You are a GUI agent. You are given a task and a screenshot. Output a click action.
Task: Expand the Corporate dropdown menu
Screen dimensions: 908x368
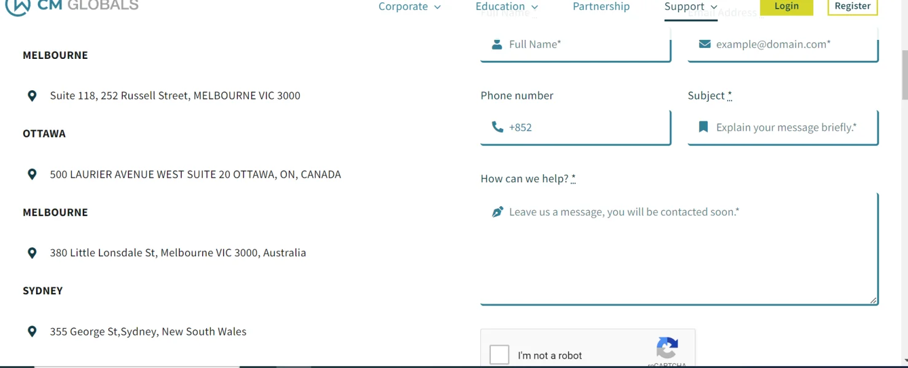coord(409,7)
